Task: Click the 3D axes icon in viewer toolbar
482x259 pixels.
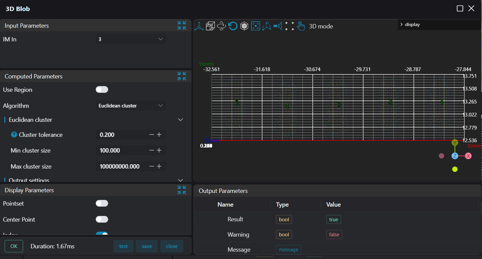Action: click(x=199, y=26)
